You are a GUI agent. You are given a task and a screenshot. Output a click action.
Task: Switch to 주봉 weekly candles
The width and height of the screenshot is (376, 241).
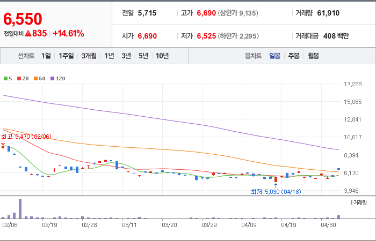[294, 56]
